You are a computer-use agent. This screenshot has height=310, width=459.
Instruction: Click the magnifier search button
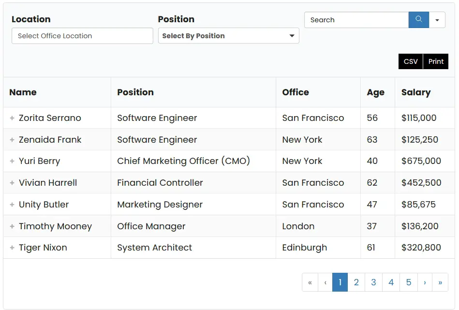coord(418,20)
